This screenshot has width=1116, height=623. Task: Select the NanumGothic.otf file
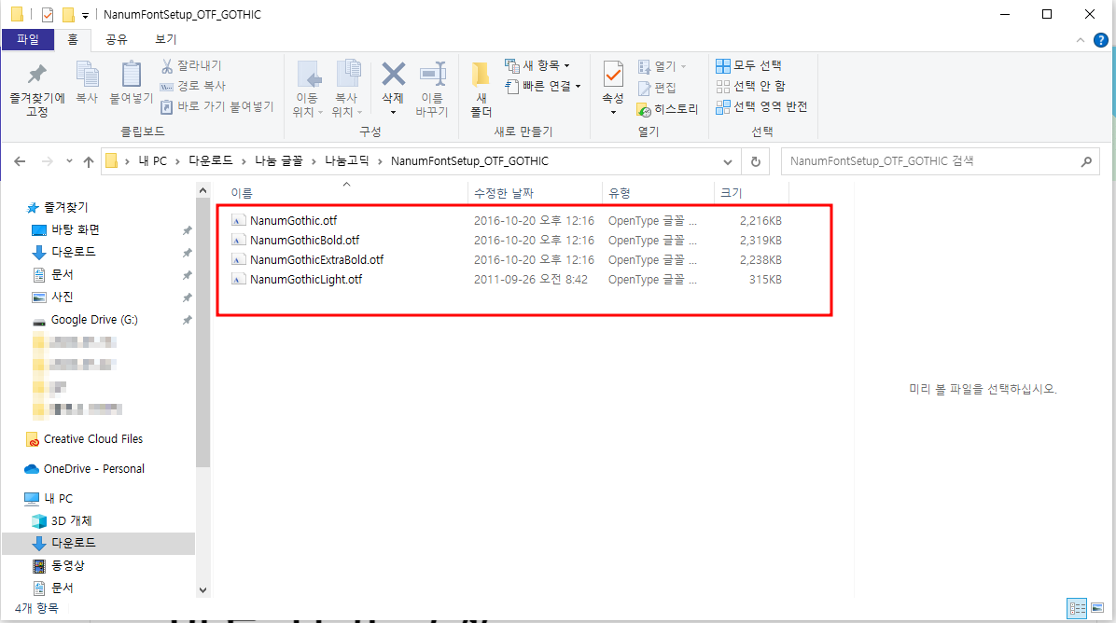[293, 220]
